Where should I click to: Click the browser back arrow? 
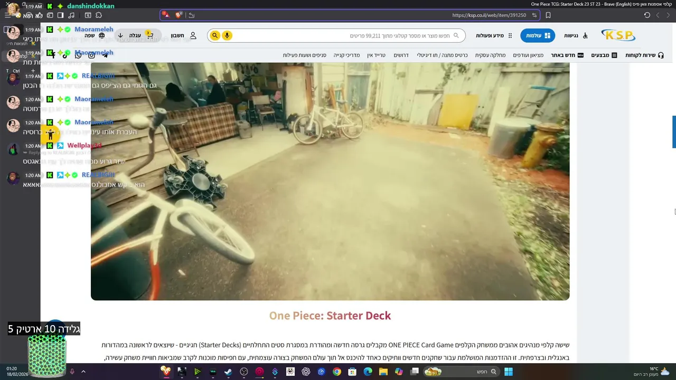(x=668, y=15)
